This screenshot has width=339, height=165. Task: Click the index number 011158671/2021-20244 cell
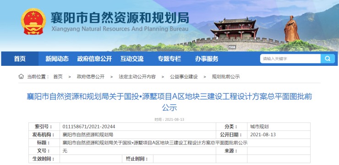point(138,127)
